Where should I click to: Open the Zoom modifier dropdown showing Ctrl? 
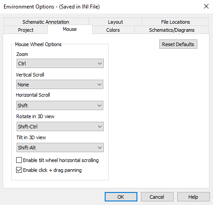tap(60, 64)
